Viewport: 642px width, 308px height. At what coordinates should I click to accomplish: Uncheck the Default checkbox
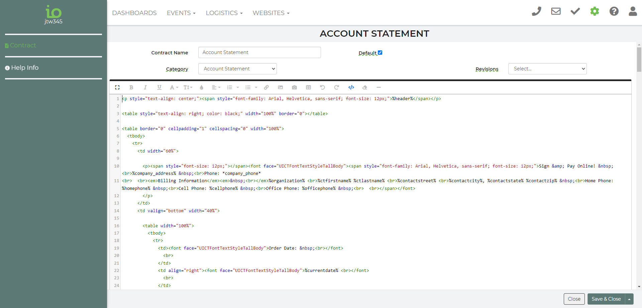380,53
